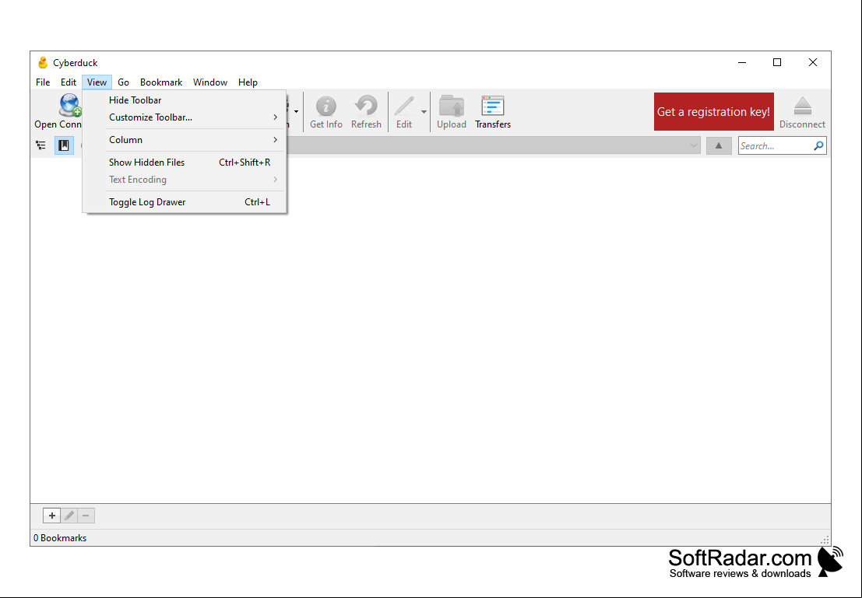Choose Customize Toolbar... menu entry
This screenshot has width=862, height=598.
[x=185, y=117]
